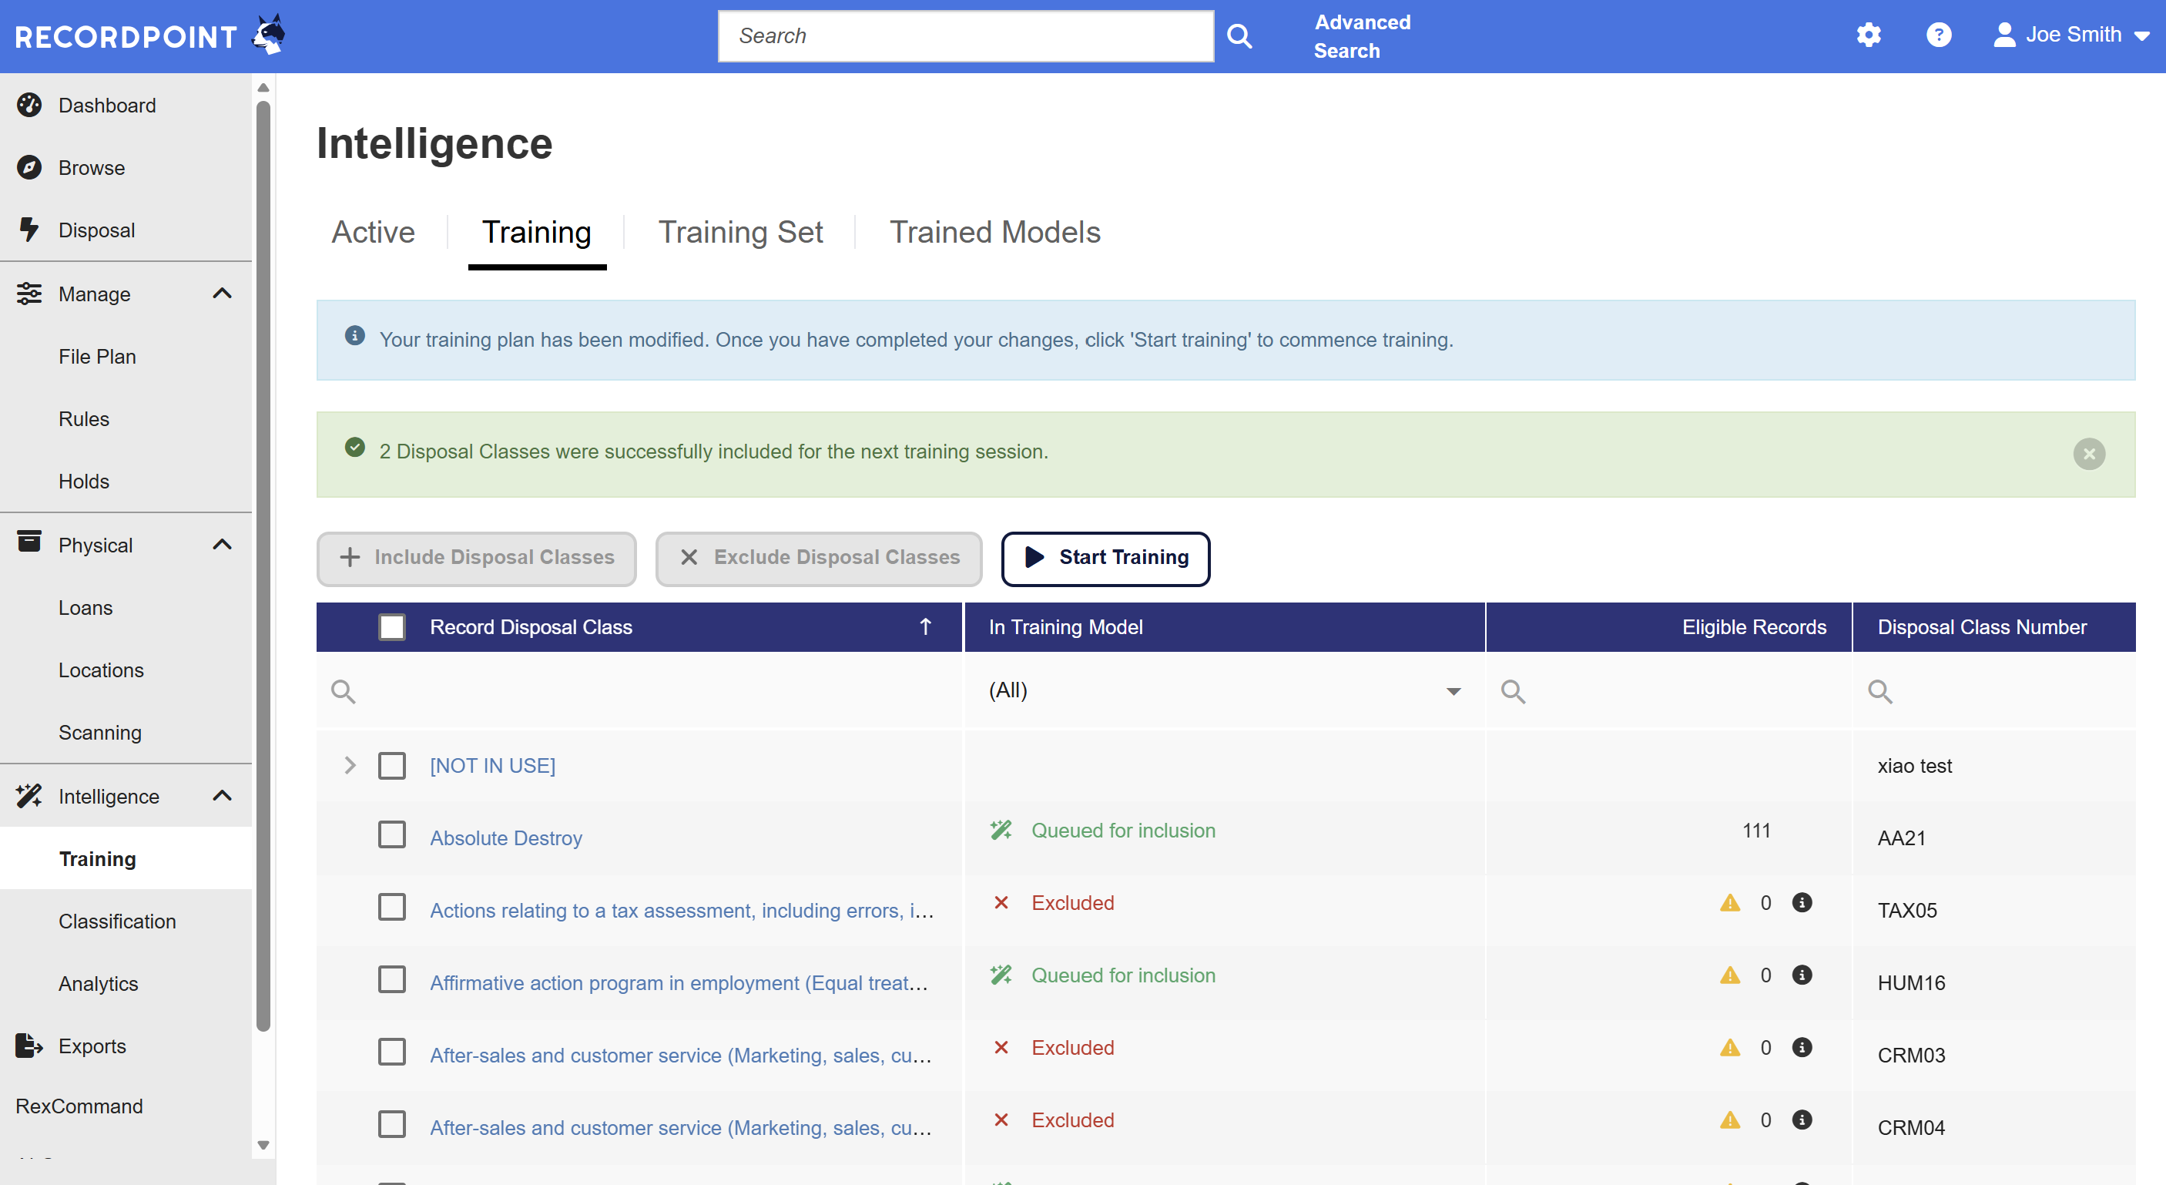Check the Absolute Destroy row checkbox
This screenshot has width=2166, height=1185.
coord(392,835)
